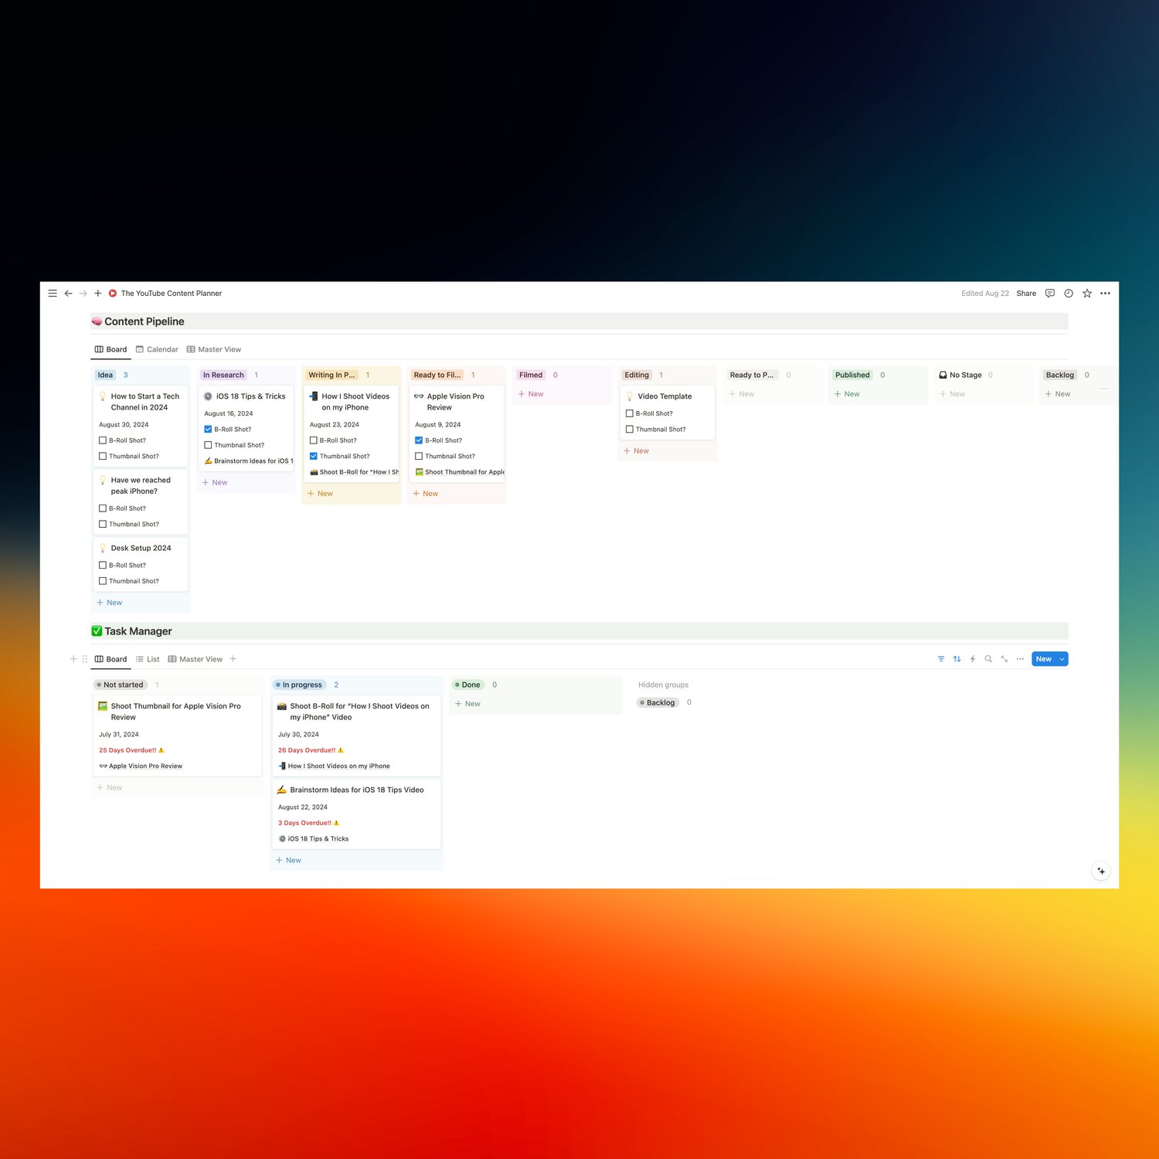Check B-Roll Shot on How I Shoot Videos card
The width and height of the screenshot is (1159, 1159).
[x=314, y=440]
